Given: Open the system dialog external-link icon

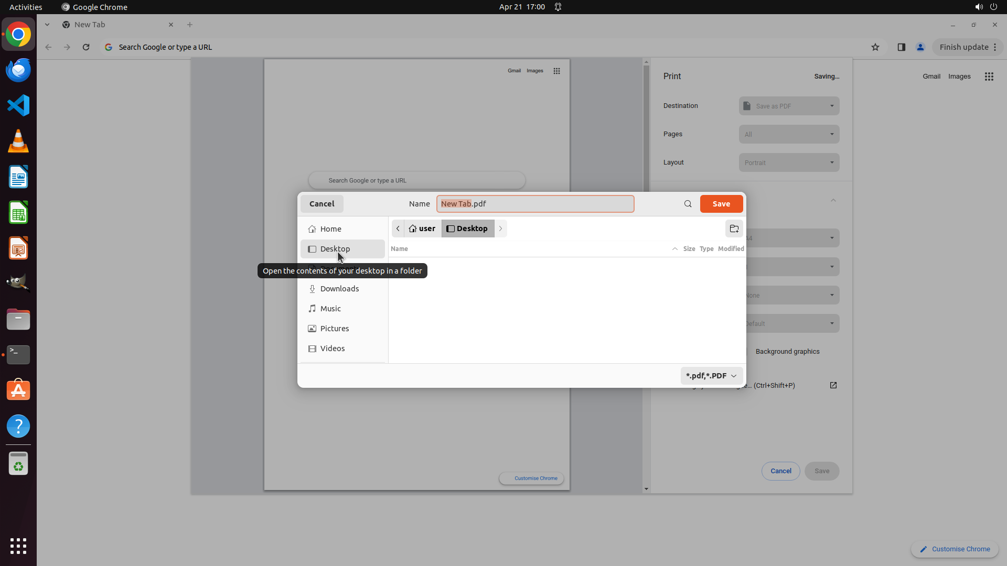Looking at the screenshot, I should pos(833,385).
